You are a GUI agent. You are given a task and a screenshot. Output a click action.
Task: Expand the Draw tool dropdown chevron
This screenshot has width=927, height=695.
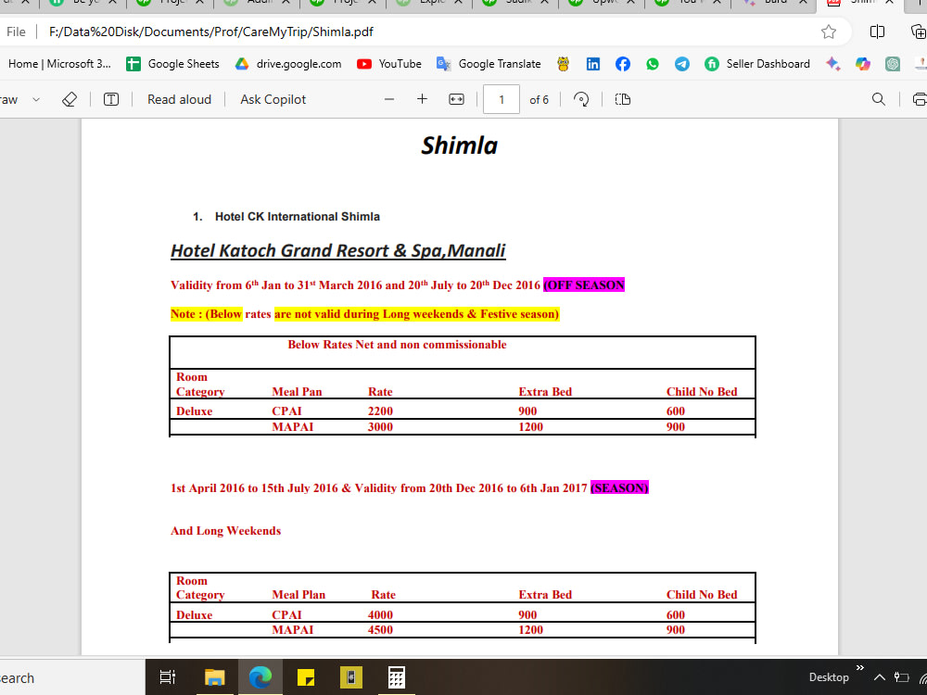click(x=36, y=99)
